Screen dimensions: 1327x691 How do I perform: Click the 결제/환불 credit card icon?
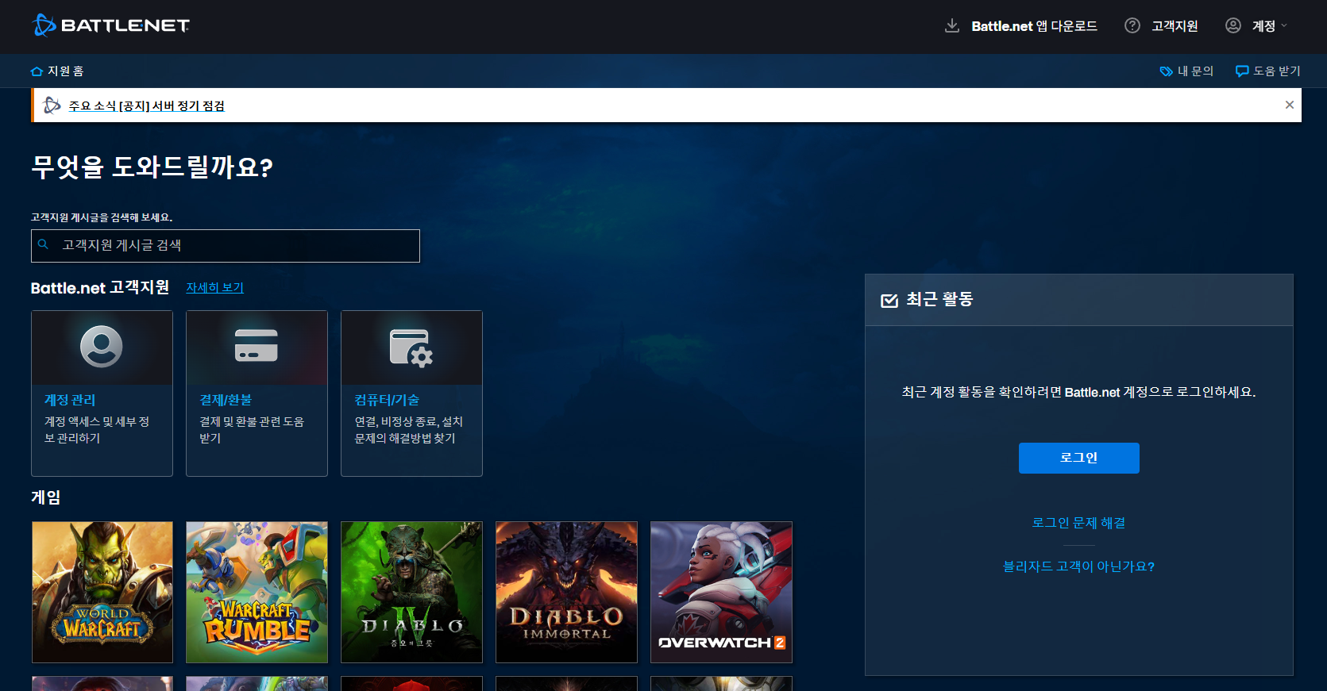(257, 346)
